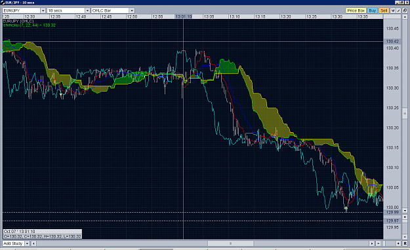This screenshot has width=410, height=250.
Task: Click the toolbar icon after Sell
Action: (393, 10)
